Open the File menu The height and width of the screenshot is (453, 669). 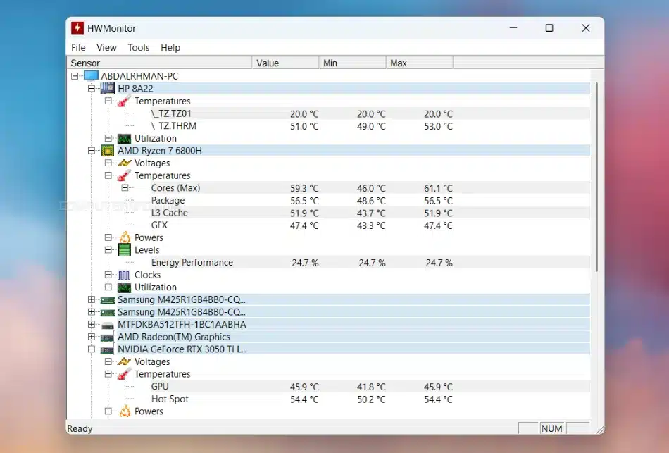point(78,48)
